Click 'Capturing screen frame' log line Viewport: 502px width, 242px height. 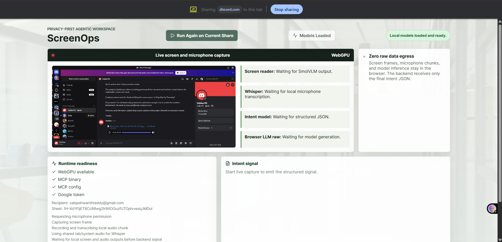pos(72,222)
